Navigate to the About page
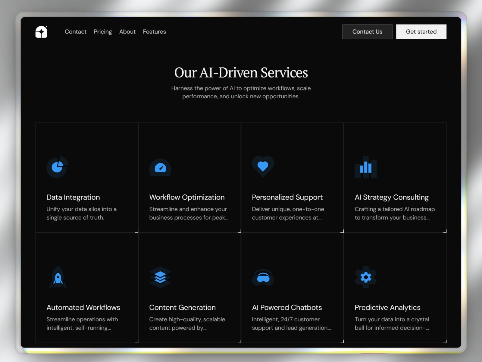The height and width of the screenshot is (362, 482). coord(127,32)
